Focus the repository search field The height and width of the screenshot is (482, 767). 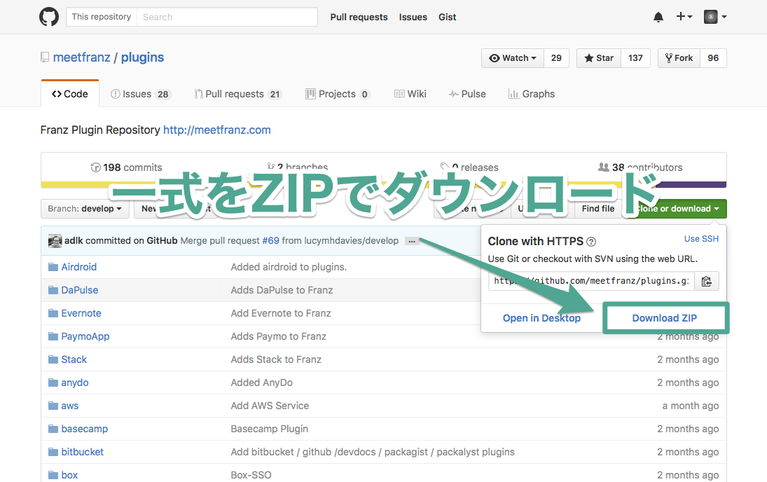click(227, 17)
